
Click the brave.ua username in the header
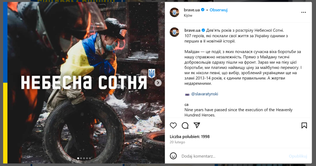[192, 10]
